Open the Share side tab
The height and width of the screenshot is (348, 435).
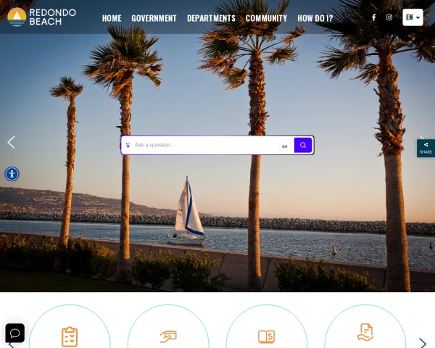[426, 148]
